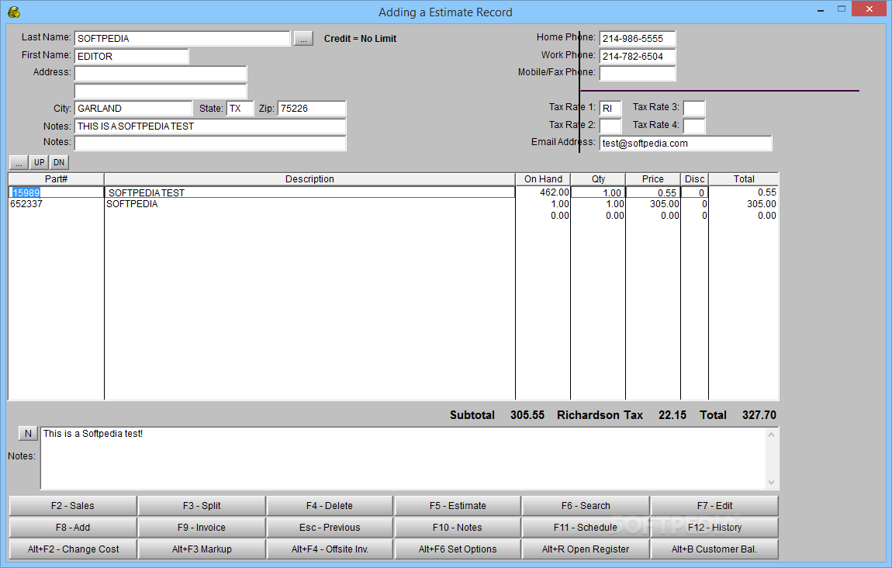
Task: Click the Disc column header
Action: pos(695,179)
